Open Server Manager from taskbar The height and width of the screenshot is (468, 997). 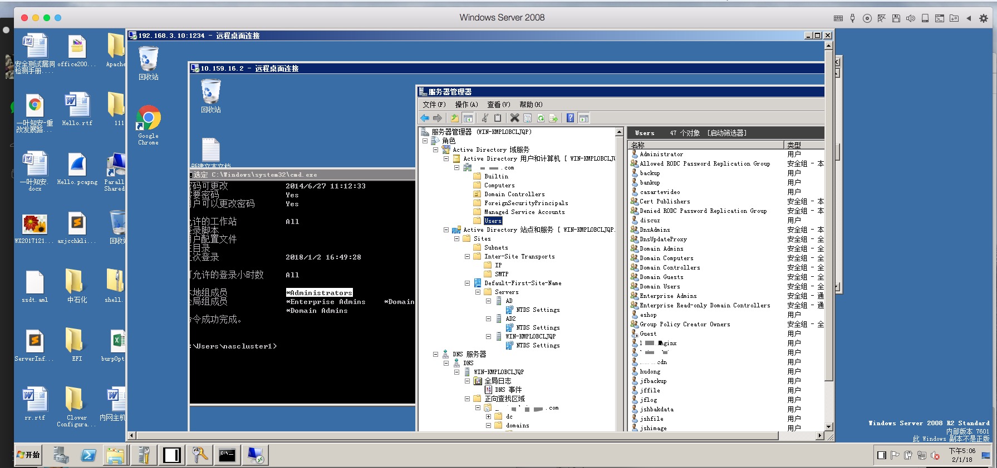tap(61, 455)
